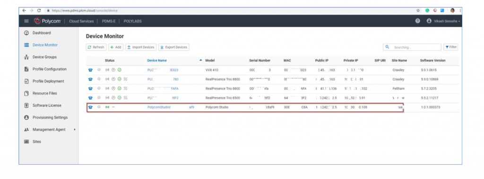Click the RealPresence Trio 8500 model cell

point(223,98)
